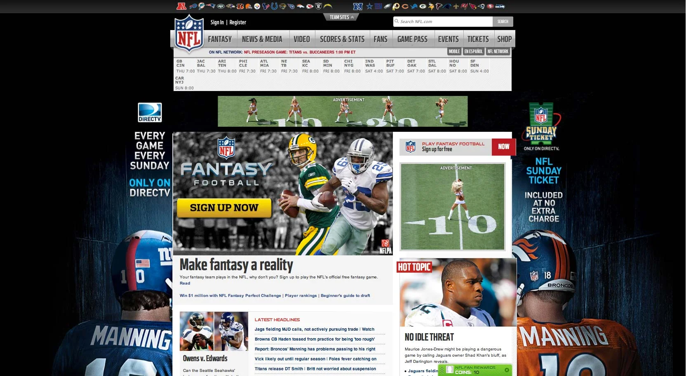Open the Atlanta Falcons team logo
The width and height of the screenshot is (686, 376).
[x=438, y=6]
